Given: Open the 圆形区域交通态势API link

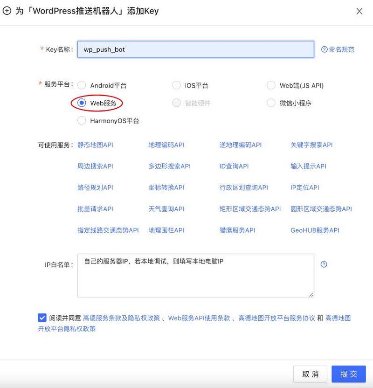Looking at the screenshot, I should (321, 209).
